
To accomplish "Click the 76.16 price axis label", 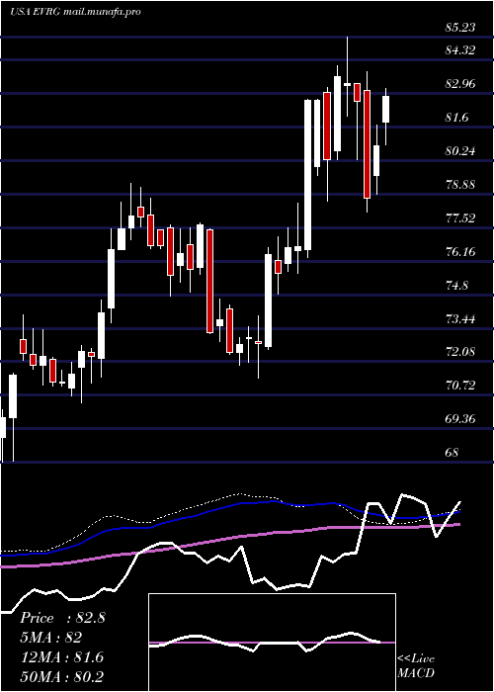I will point(460,252).
